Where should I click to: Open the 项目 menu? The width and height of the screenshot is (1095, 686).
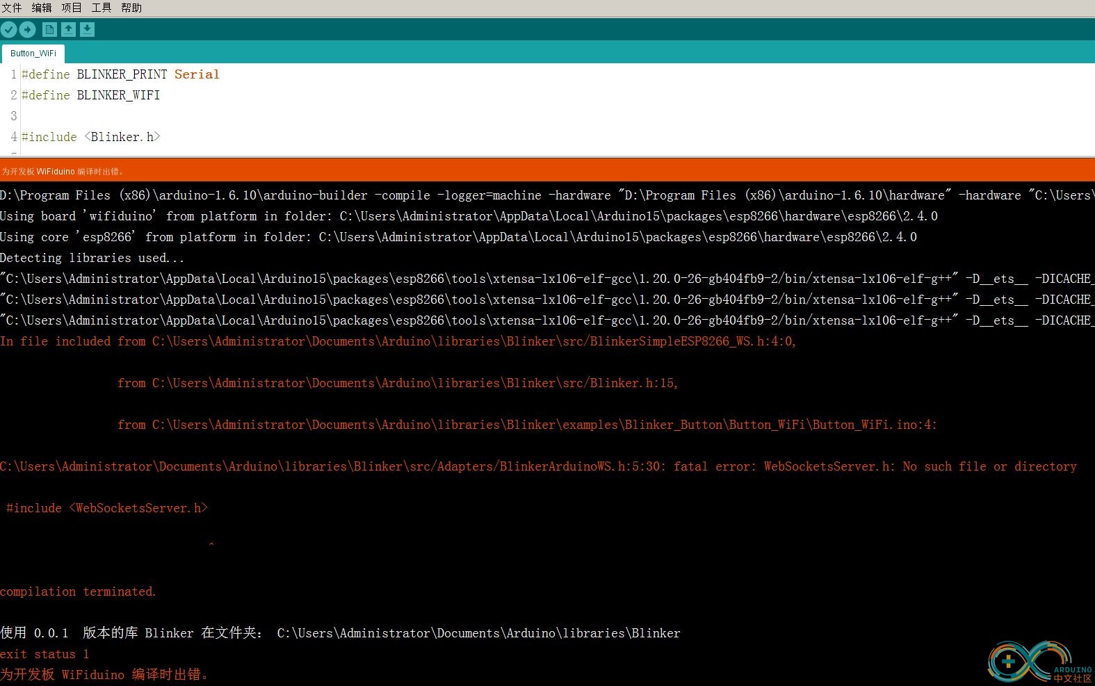72,8
